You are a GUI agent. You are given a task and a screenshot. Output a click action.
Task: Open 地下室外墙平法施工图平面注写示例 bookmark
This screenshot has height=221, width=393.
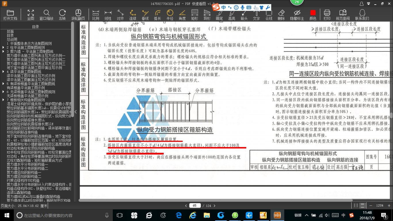coord(35,68)
